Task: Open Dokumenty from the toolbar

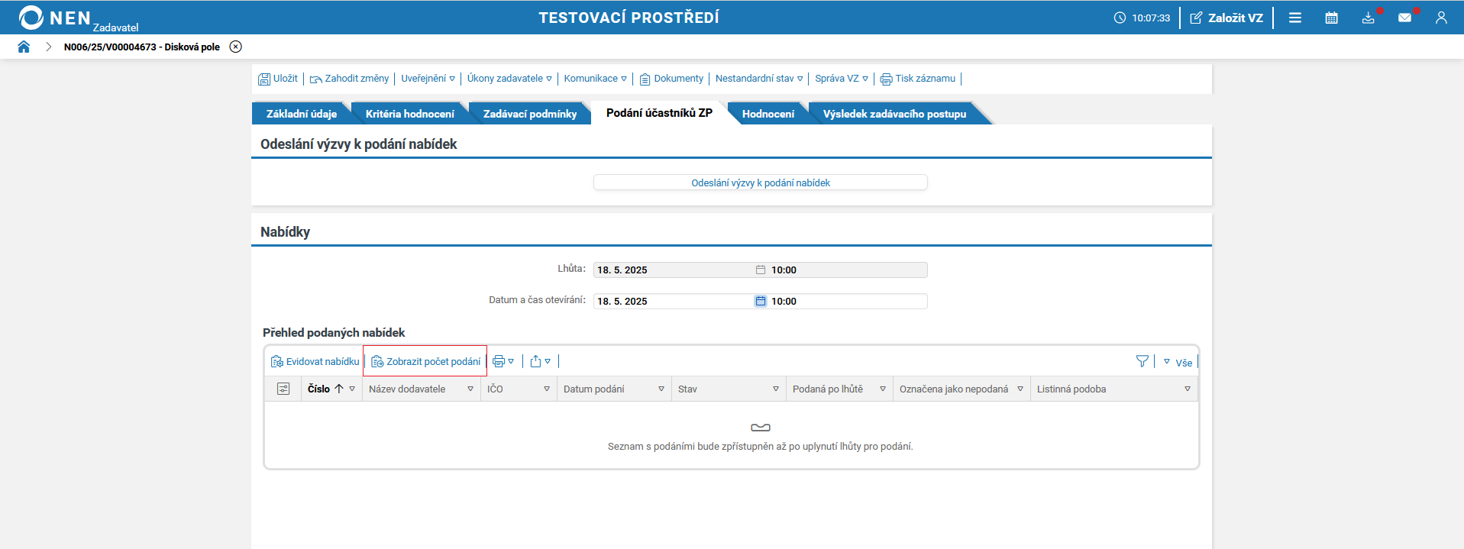Action: point(671,79)
